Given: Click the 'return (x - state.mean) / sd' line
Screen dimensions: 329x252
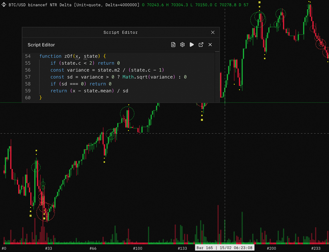Looking at the screenshot, I should coord(89,91).
